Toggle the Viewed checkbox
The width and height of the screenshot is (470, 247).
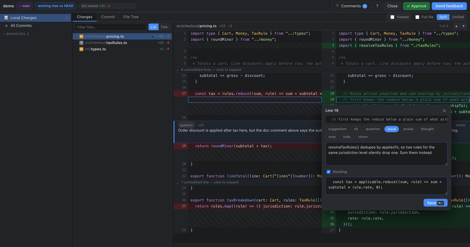(392, 17)
